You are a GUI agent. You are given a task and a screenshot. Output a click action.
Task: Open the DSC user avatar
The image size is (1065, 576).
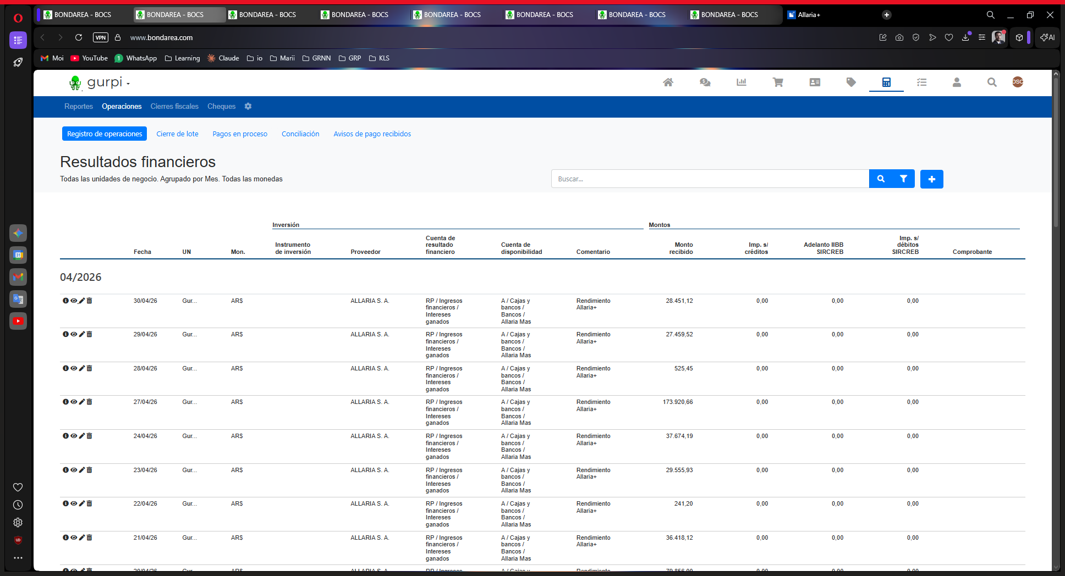[x=1018, y=82]
